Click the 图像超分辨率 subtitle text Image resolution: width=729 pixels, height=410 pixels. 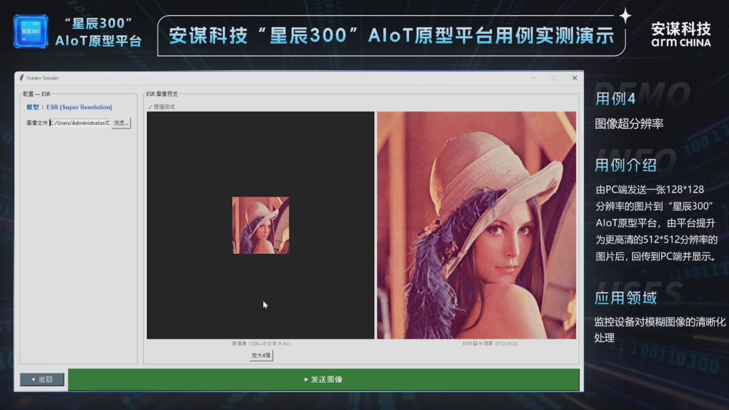tap(629, 124)
